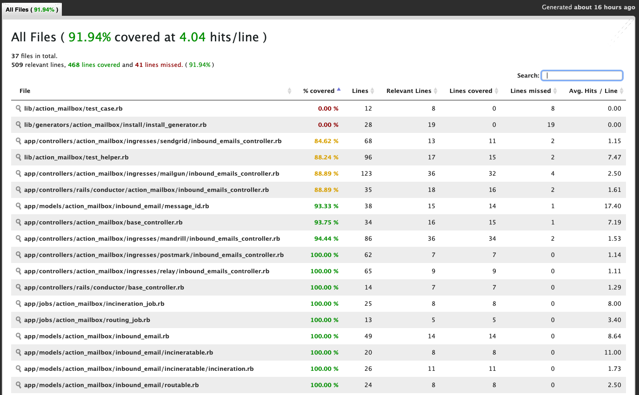Open rails/conductor/base_controller.rb link
The image size is (639, 395).
point(104,287)
